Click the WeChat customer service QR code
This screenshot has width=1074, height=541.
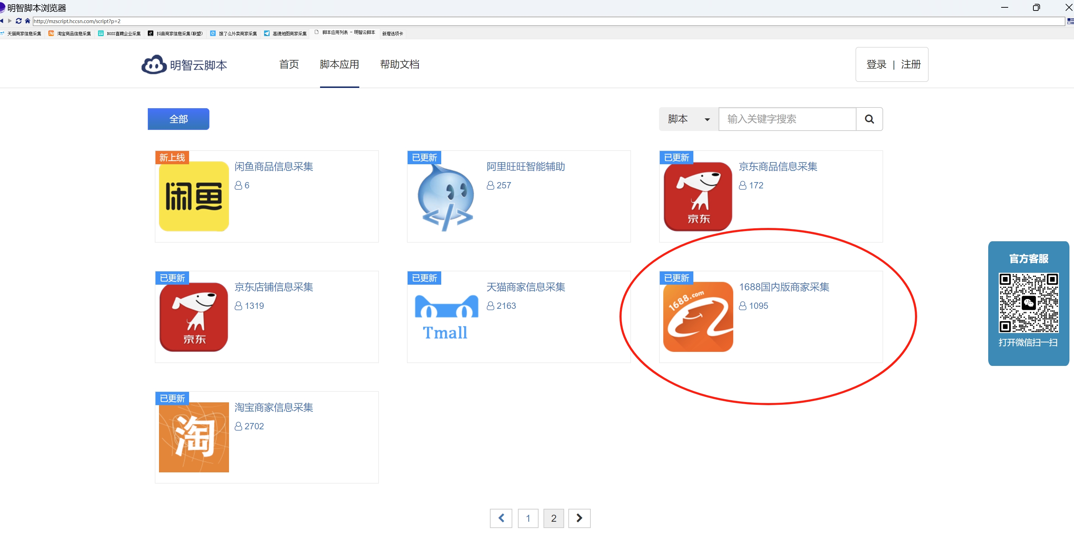pos(1028,303)
